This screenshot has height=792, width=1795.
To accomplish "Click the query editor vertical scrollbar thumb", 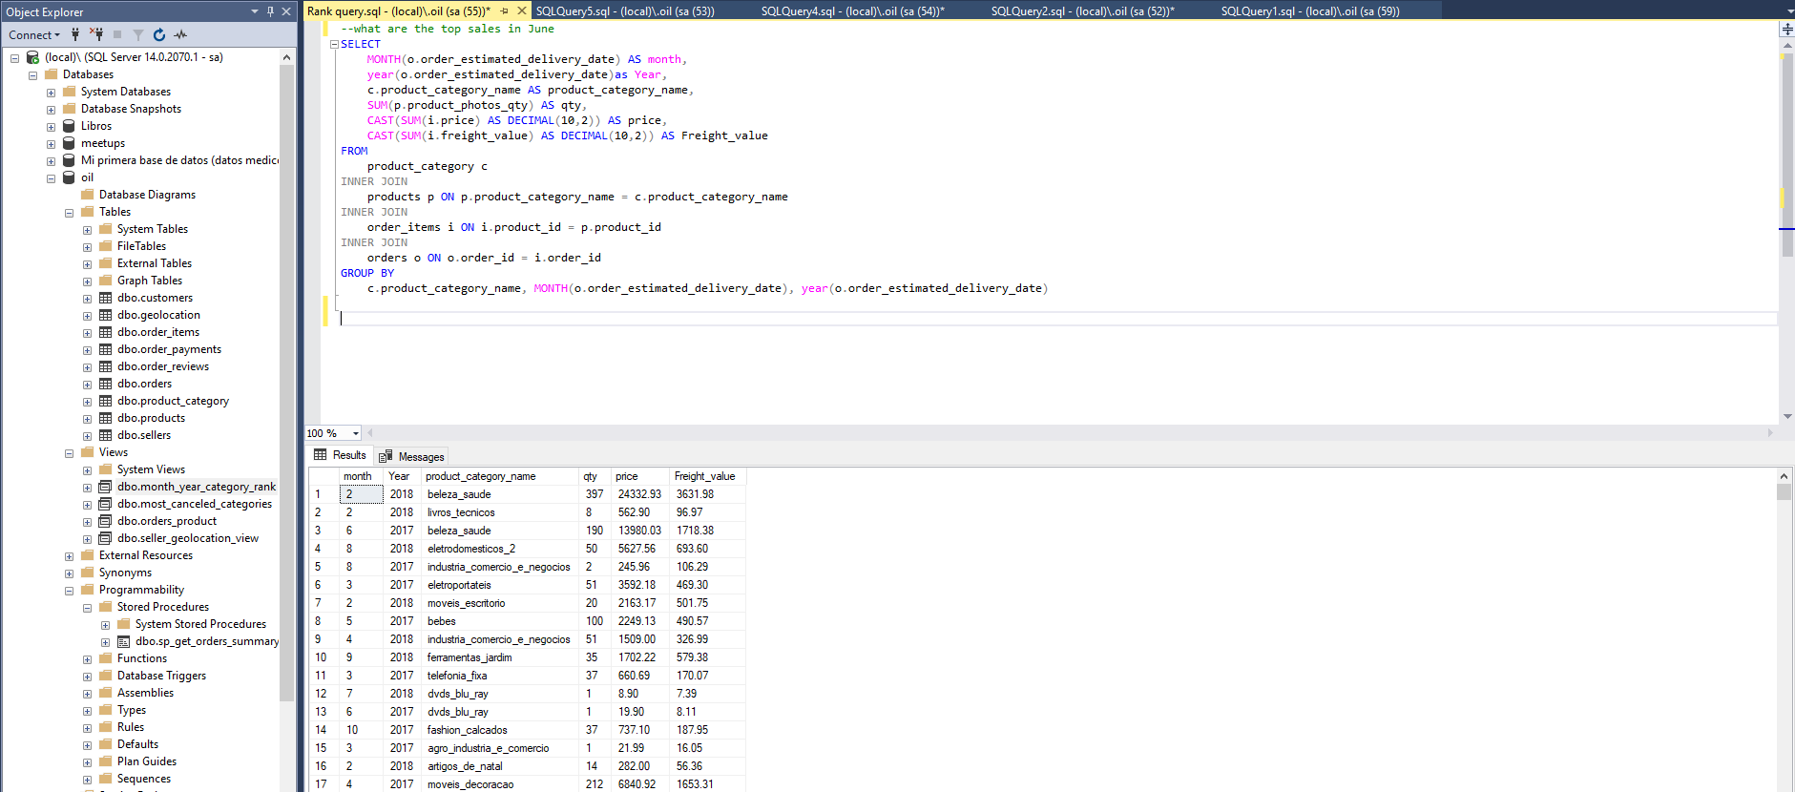I will 1786,153.
